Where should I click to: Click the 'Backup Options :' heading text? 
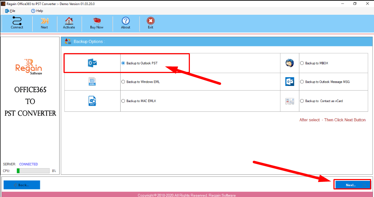[89, 41]
